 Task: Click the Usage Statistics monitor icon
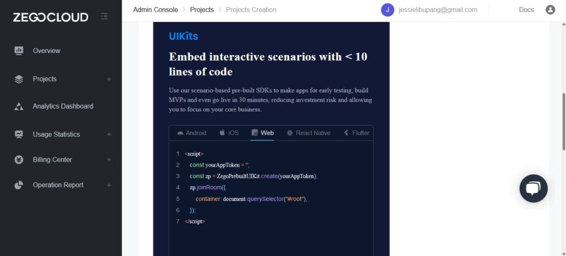point(19,134)
